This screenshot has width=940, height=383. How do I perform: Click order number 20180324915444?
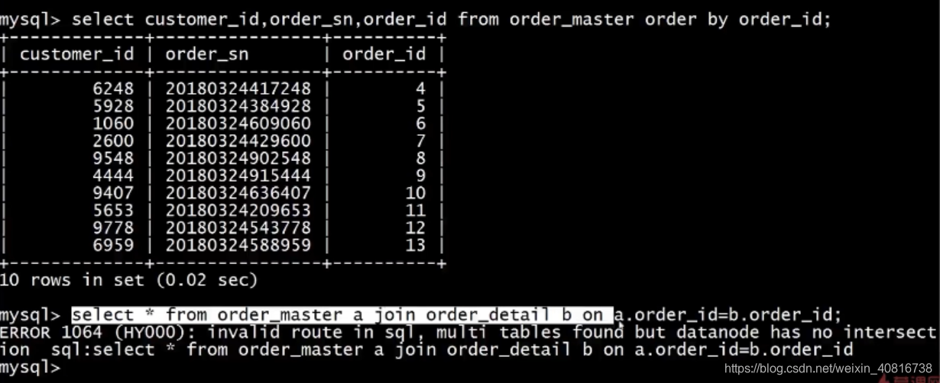click(238, 176)
